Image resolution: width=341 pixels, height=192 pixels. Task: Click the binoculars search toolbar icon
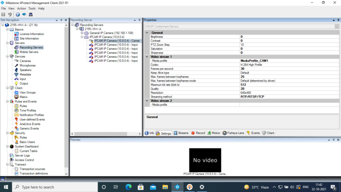[x=31, y=14]
